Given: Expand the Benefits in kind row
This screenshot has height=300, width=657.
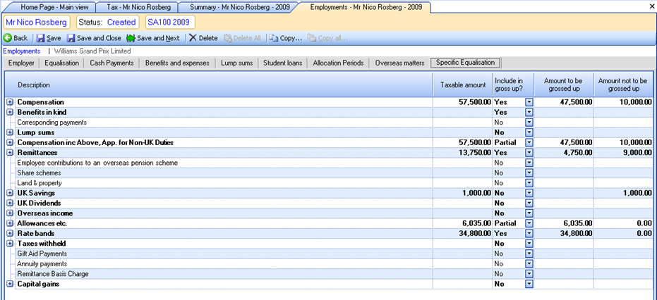Looking at the screenshot, I should [x=10, y=112].
